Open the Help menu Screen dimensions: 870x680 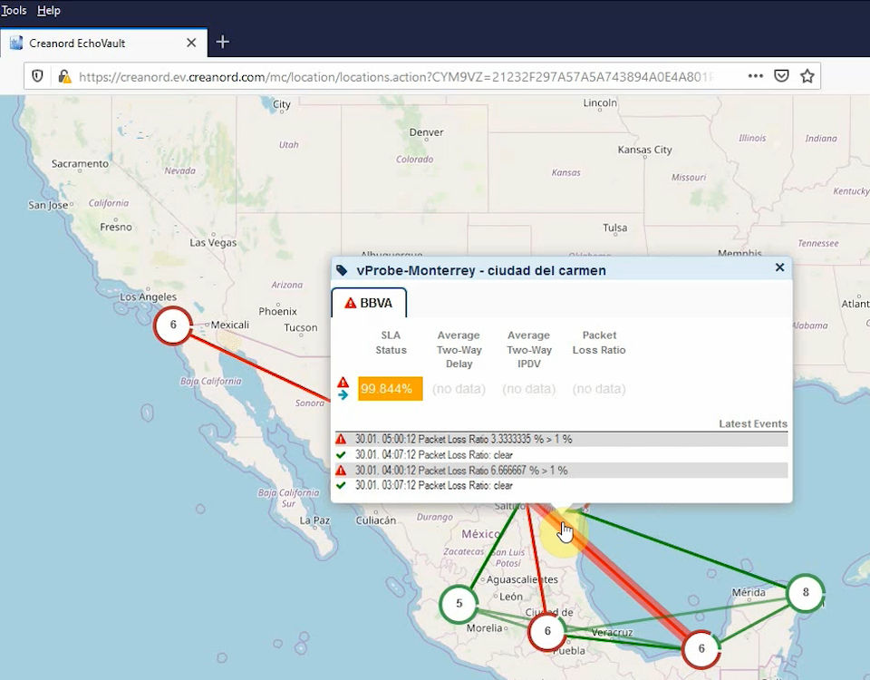[49, 11]
